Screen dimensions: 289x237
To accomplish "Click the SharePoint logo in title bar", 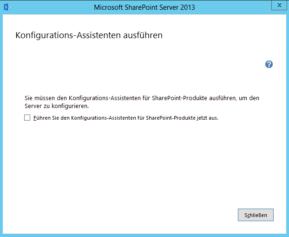I will (7, 7).
